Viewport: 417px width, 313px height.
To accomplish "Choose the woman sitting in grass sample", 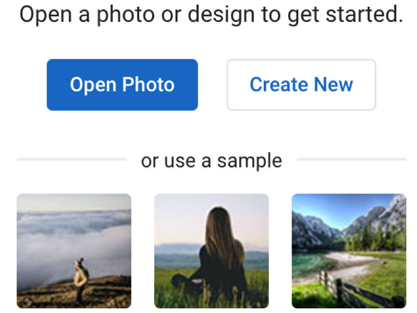I will click(x=212, y=251).
